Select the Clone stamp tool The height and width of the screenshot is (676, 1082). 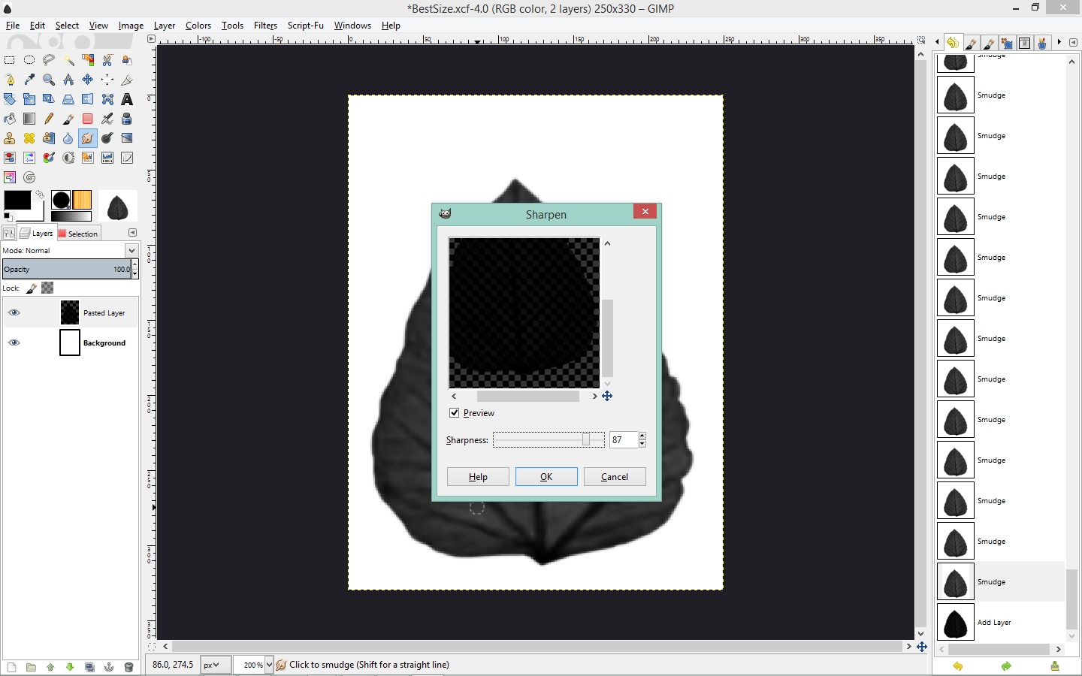[x=10, y=138]
